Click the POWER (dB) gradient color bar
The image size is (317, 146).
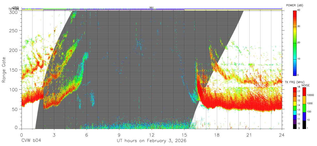[x=295, y=43]
